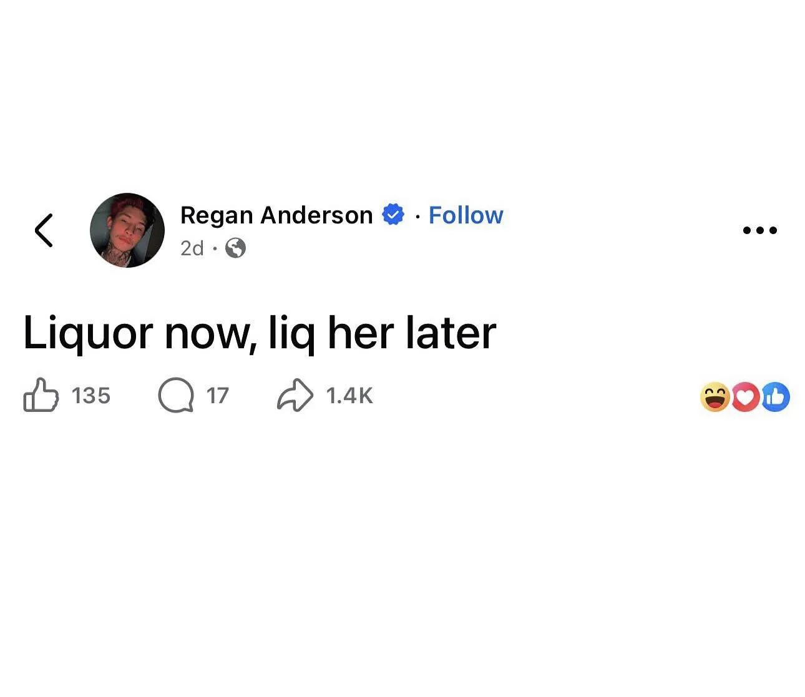
Task: Open the Regan Anderson profile name
Action: pos(276,215)
